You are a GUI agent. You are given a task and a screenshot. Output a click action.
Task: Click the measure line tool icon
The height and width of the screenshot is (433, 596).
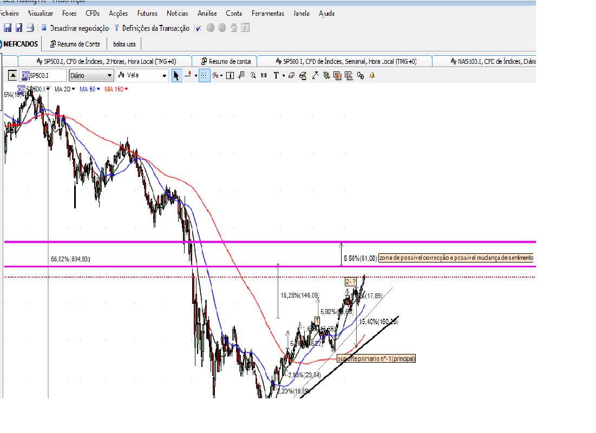coord(315,75)
